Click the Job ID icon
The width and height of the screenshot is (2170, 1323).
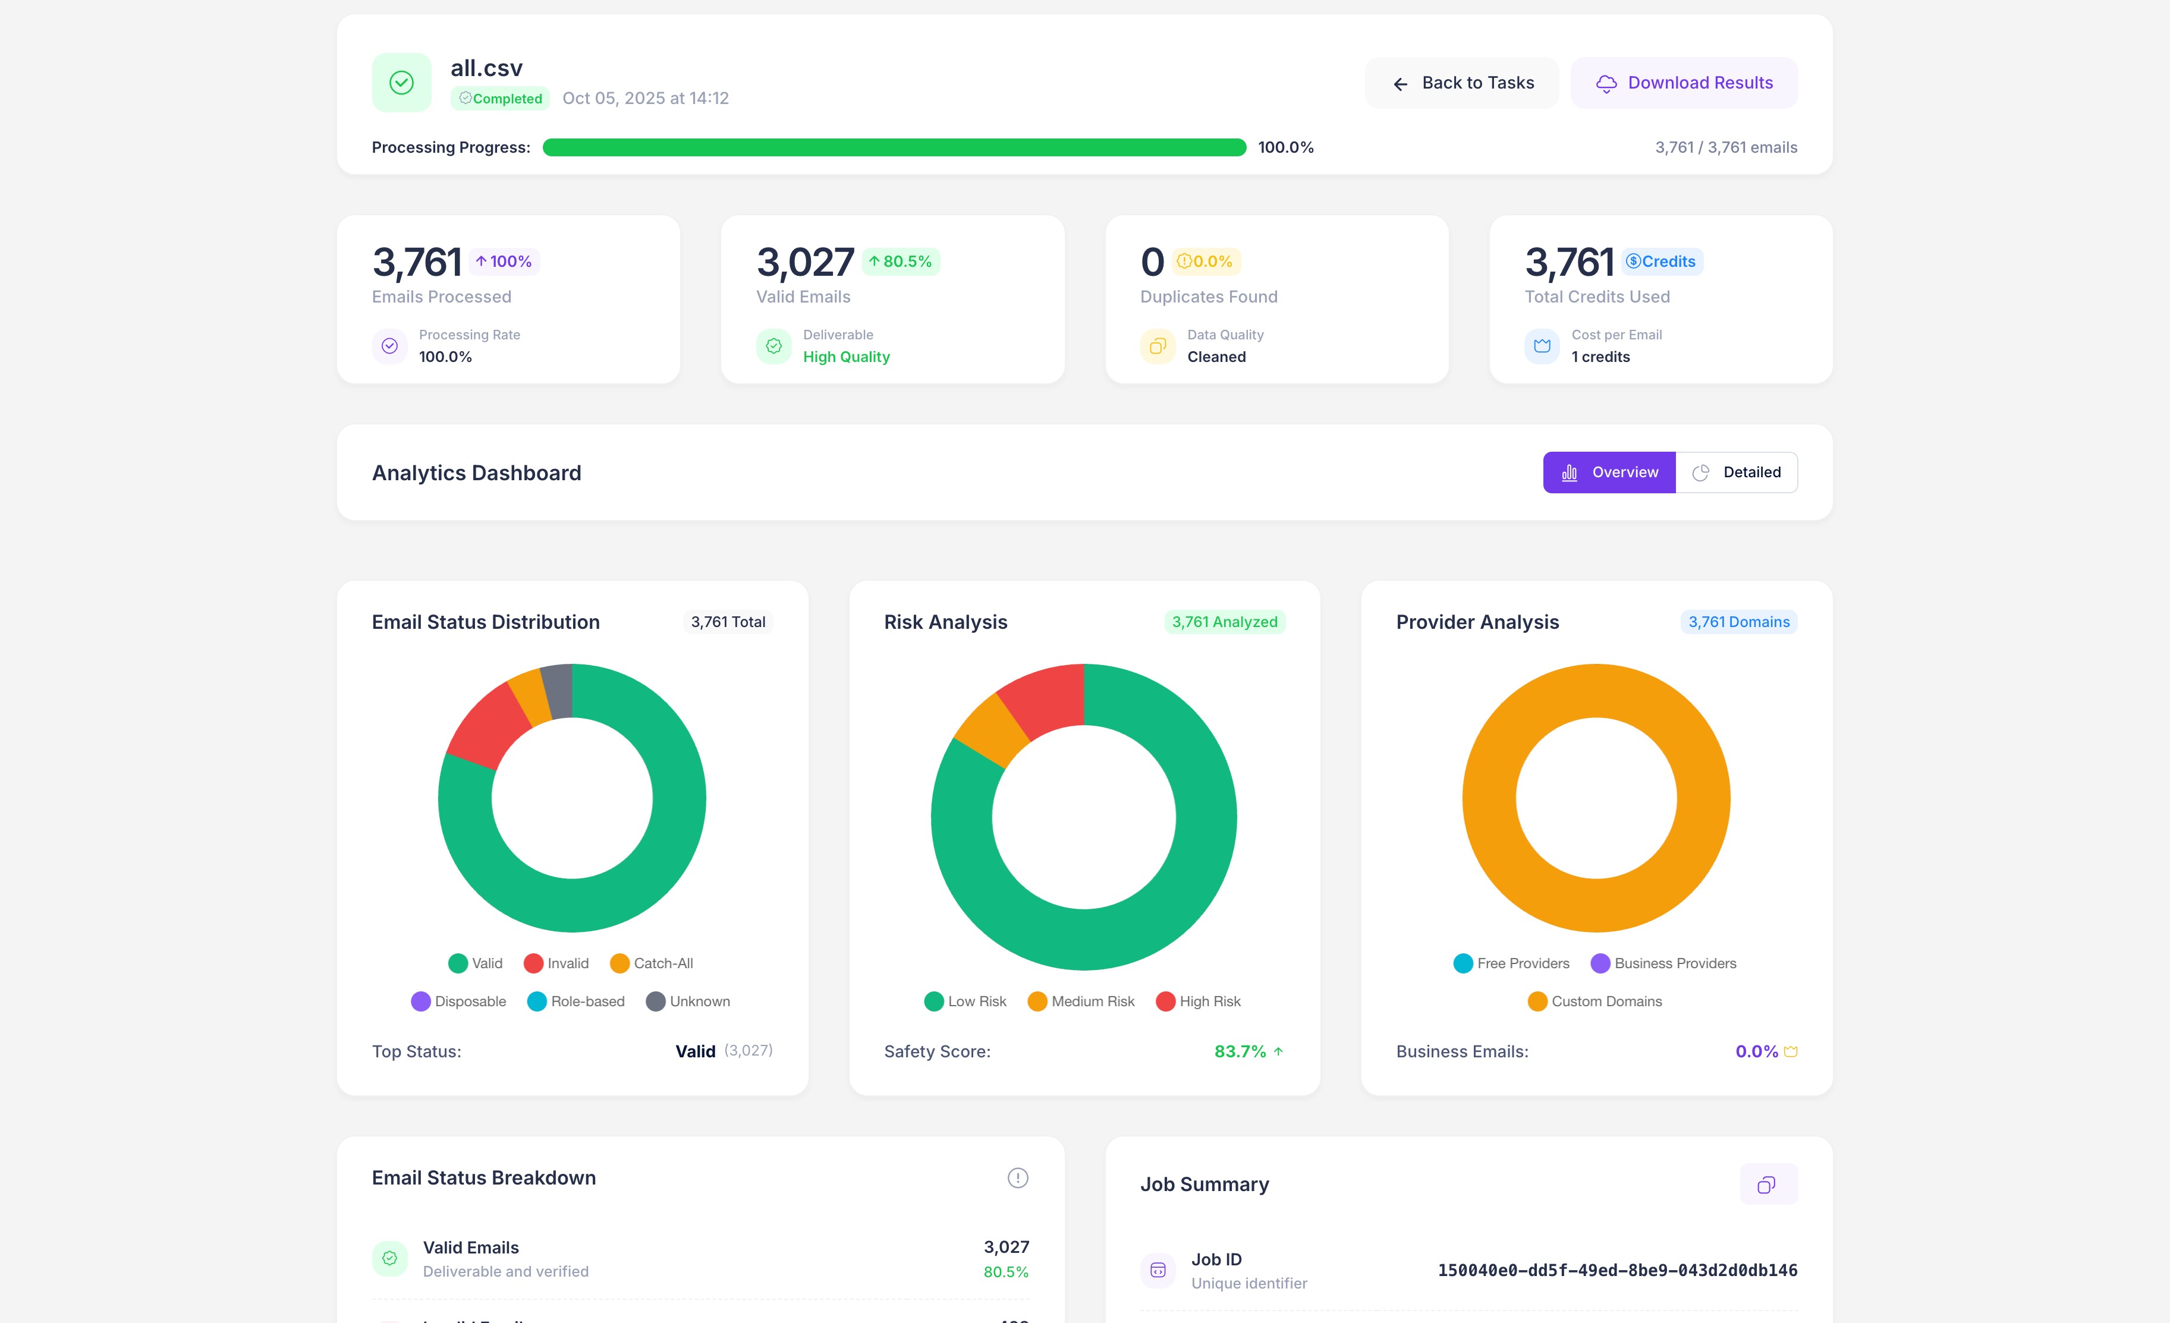pyautogui.click(x=1157, y=1270)
